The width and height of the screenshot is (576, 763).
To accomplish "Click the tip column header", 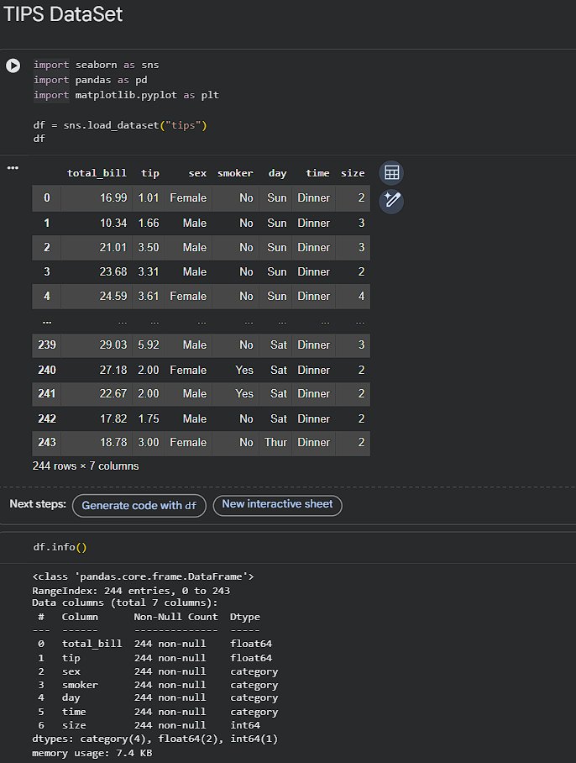I will click(x=150, y=173).
